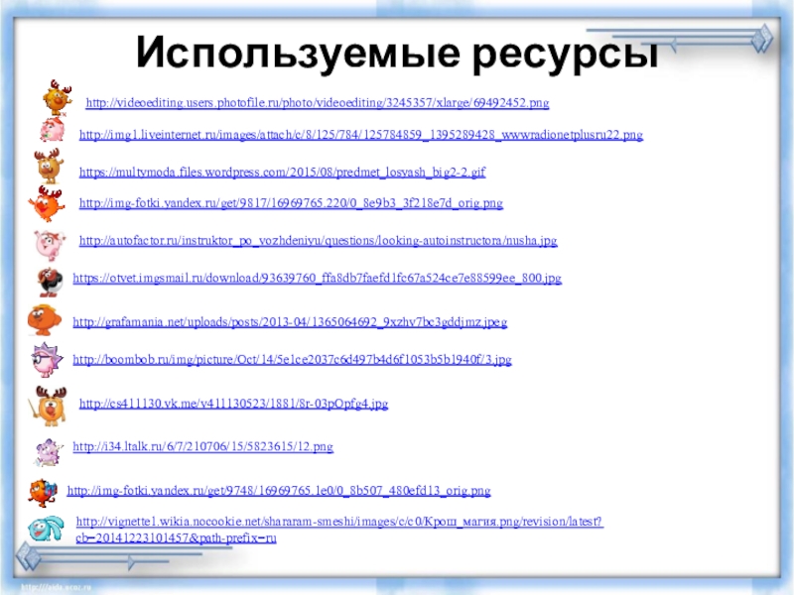Click the Nyusha pig thumbnail beside the autofactor link
This screenshot has width=794, height=595.
pos(50,244)
